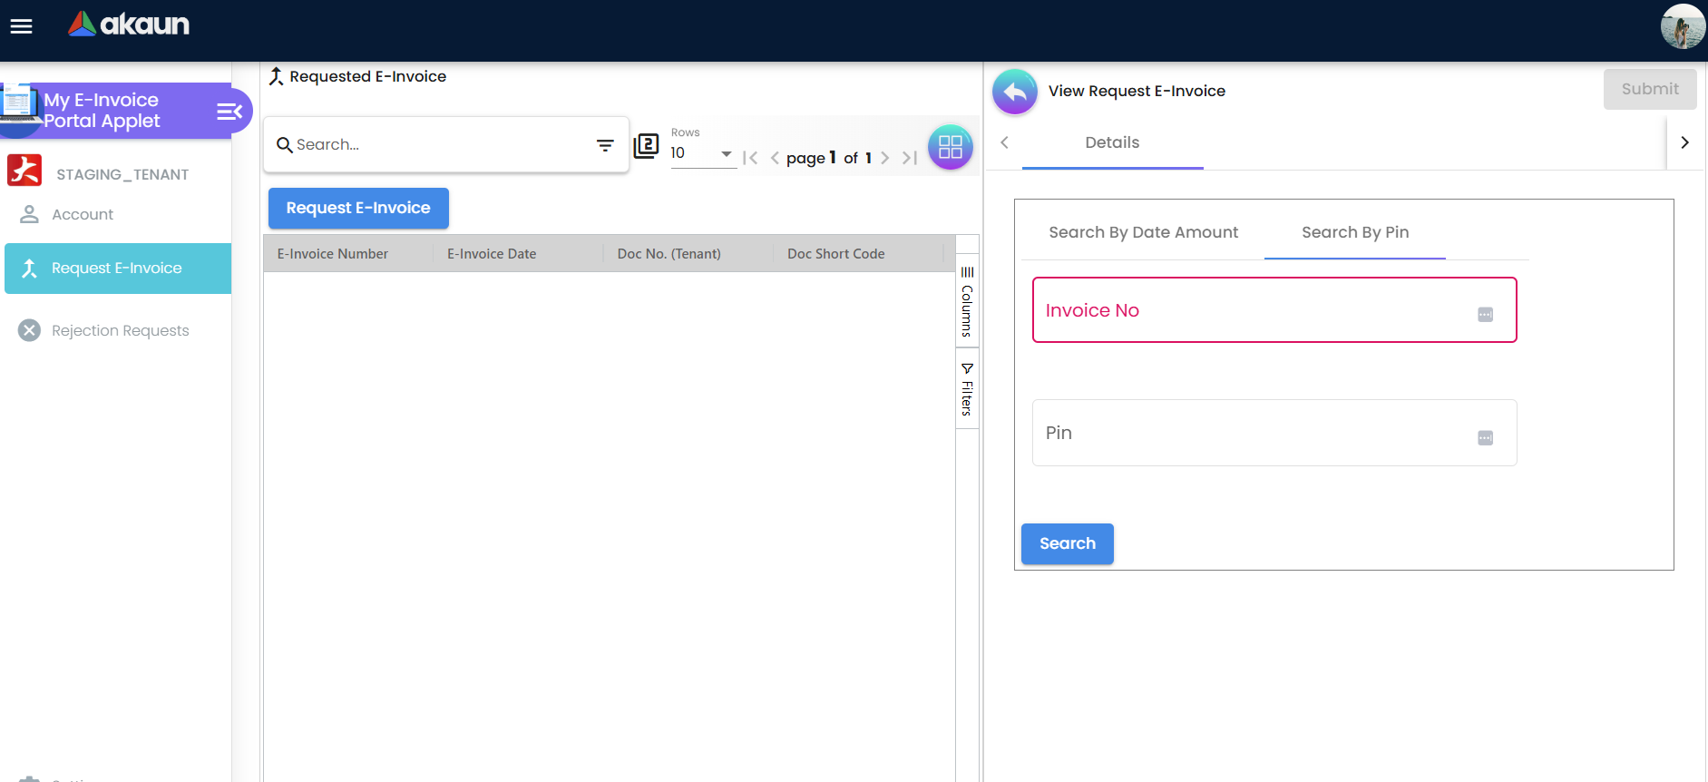Click the Account person icon
The width and height of the screenshot is (1708, 782).
pyautogui.click(x=30, y=214)
